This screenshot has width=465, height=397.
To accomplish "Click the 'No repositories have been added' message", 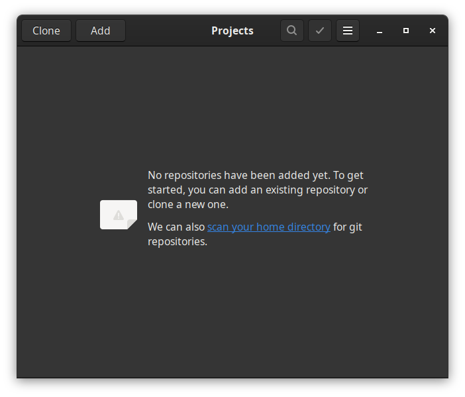I will pos(255,176).
